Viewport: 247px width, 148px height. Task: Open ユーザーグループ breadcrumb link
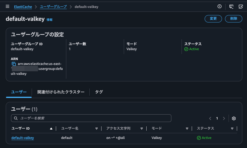[53, 7]
